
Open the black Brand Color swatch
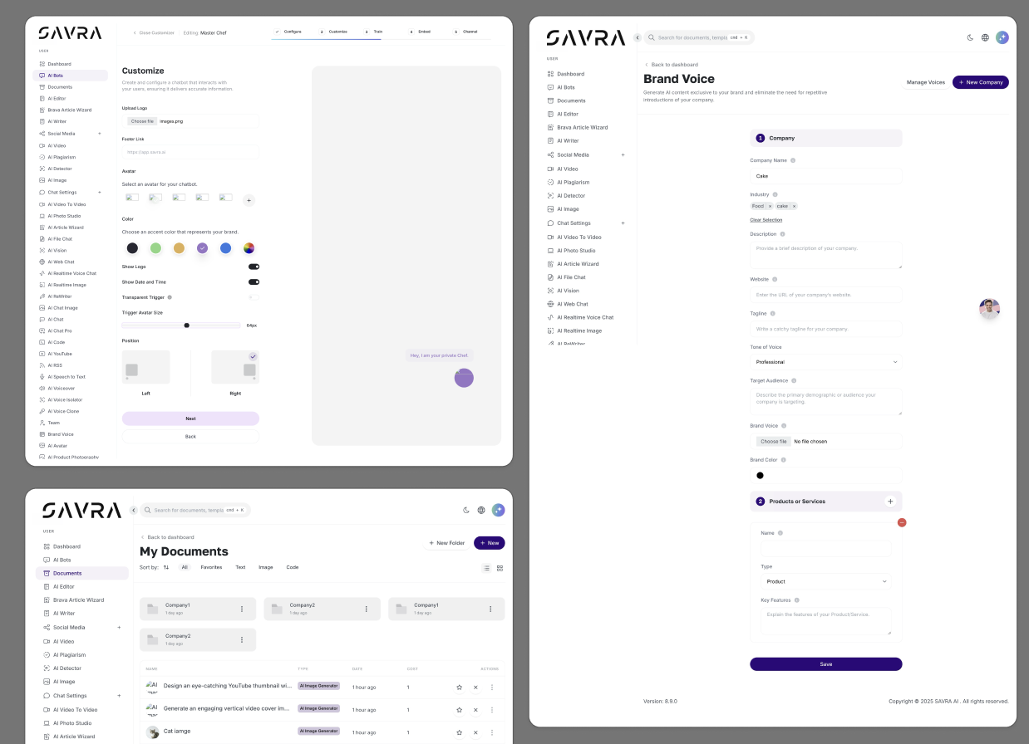(760, 476)
